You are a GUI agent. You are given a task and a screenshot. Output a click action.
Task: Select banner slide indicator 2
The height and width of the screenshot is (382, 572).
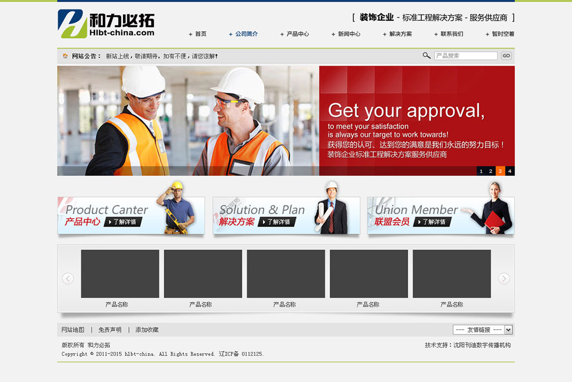coord(490,171)
